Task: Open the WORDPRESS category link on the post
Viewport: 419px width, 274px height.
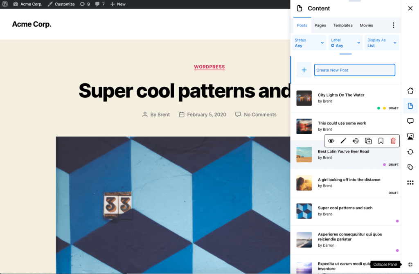Action: (x=209, y=67)
